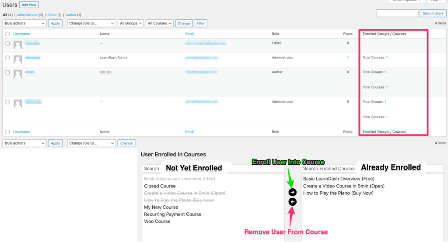The width and height of the screenshot is (448, 242).
Task: Open the LearnDash Admin username link
Action: 32,58
